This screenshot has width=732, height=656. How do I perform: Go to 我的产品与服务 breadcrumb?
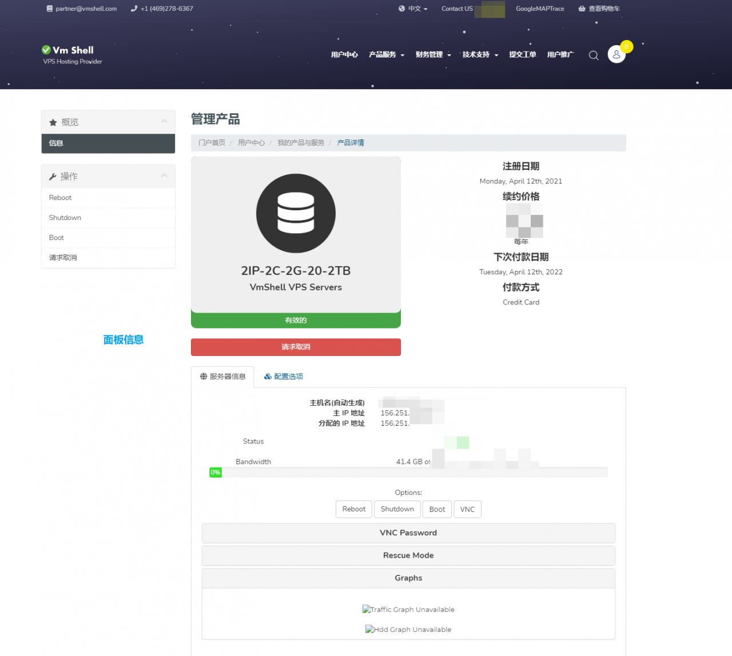[x=301, y=143]
